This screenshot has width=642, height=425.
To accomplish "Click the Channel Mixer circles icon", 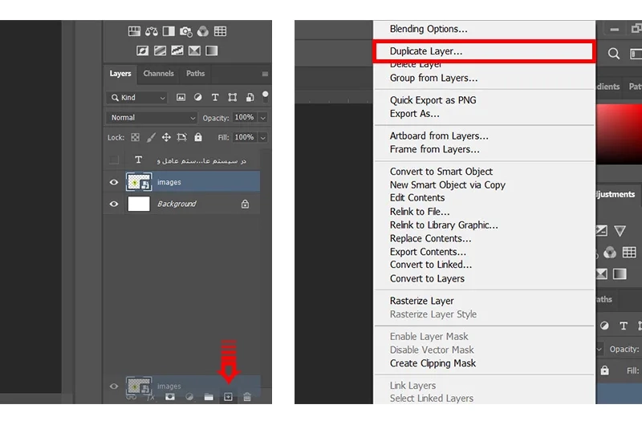I will pos(203,31).
